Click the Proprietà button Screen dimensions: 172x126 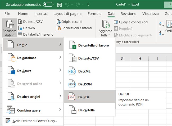pos(123,29)
